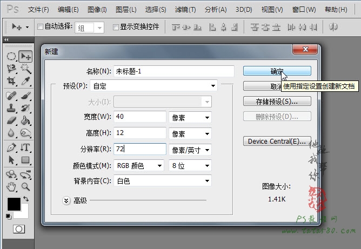361x249 pixels.
Task: Select the Zoom tool
Action: point(25,187)
